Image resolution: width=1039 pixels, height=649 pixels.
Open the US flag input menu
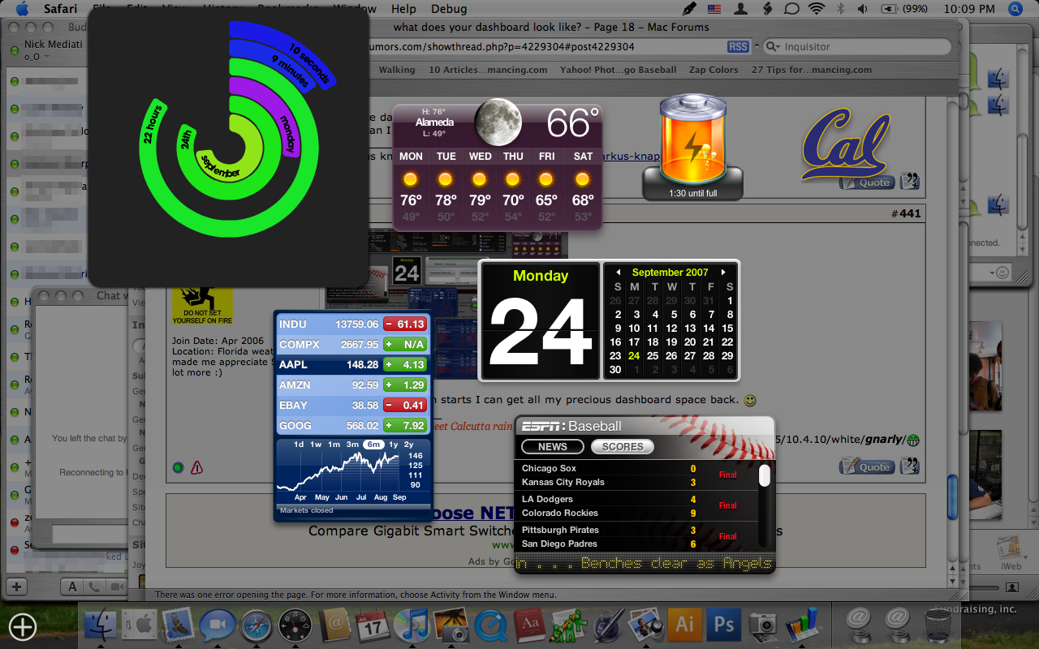(714, 9)
